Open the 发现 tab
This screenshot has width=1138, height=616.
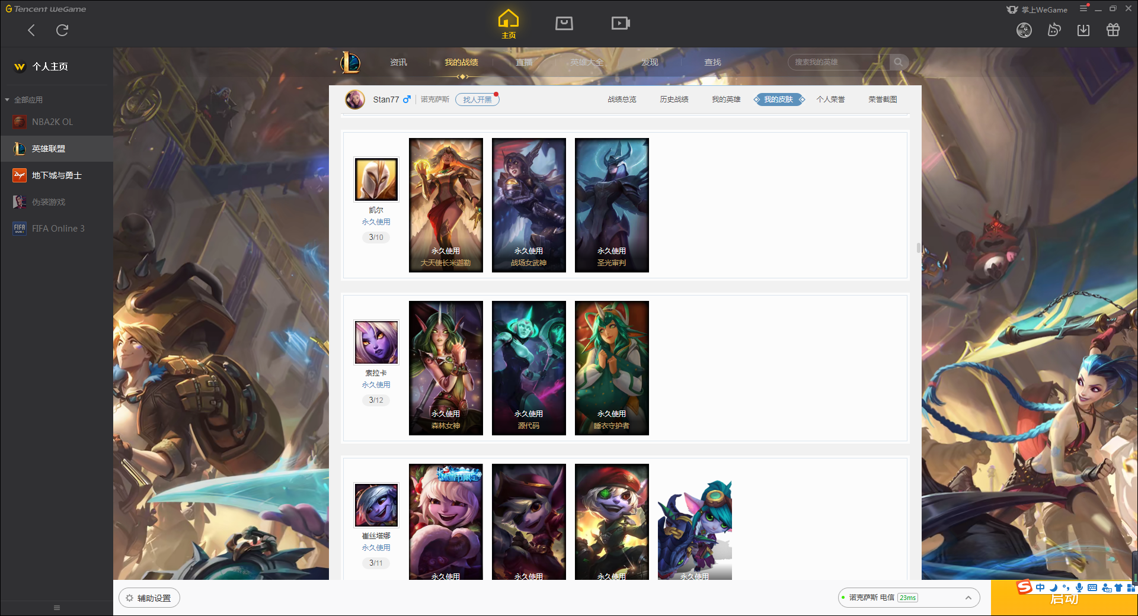click(x=650, y=62)
